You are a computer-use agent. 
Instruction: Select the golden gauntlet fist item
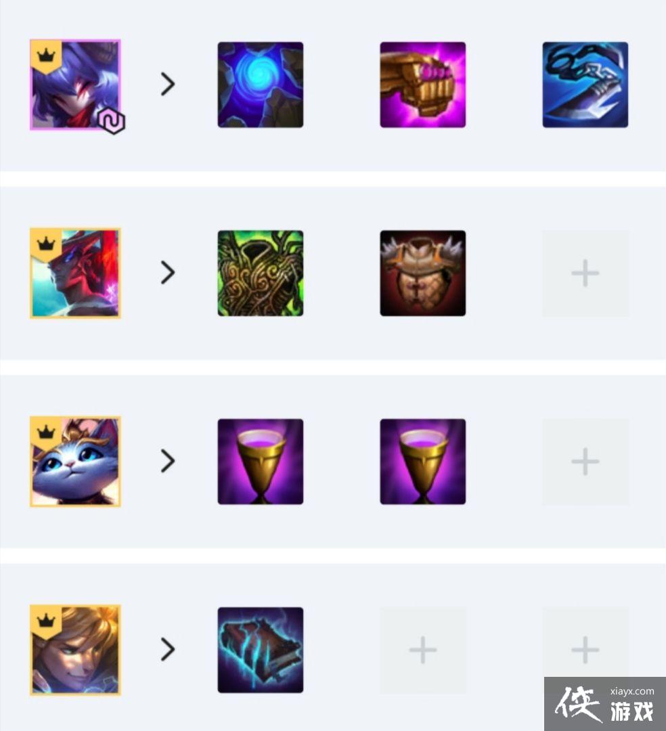(x=423, y=85)
